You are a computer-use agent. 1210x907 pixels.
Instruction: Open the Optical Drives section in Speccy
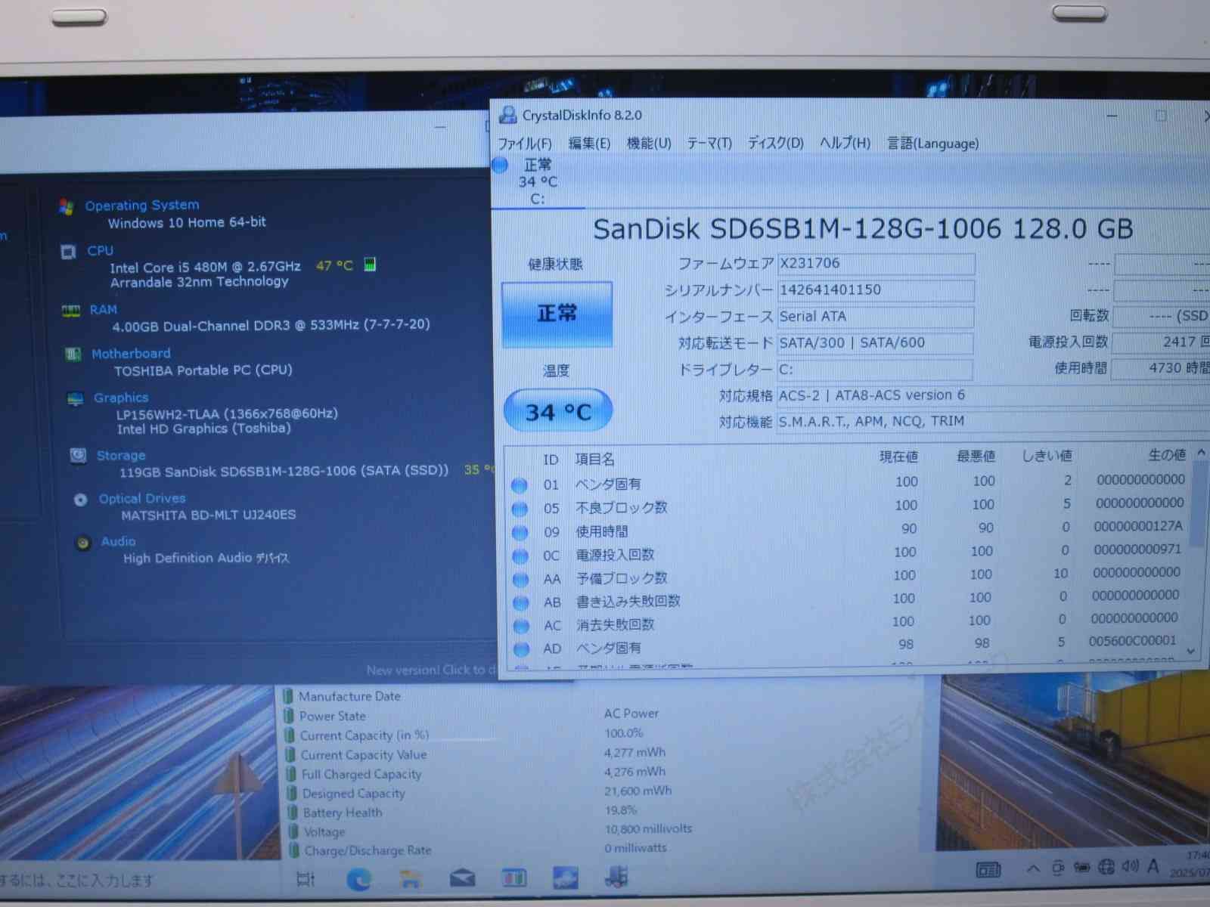[142, 499]
